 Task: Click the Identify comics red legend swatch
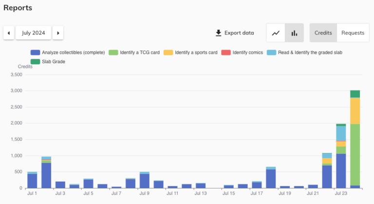[x=225, y=52]
